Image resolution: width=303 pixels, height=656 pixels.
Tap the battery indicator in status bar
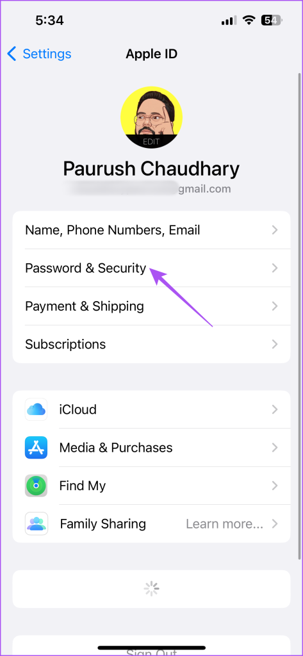[271, 20]
